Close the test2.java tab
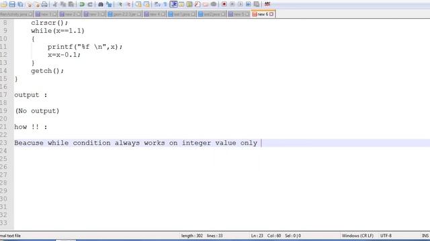The height and width of the screenshot is (241, 430). coord(223,14)
